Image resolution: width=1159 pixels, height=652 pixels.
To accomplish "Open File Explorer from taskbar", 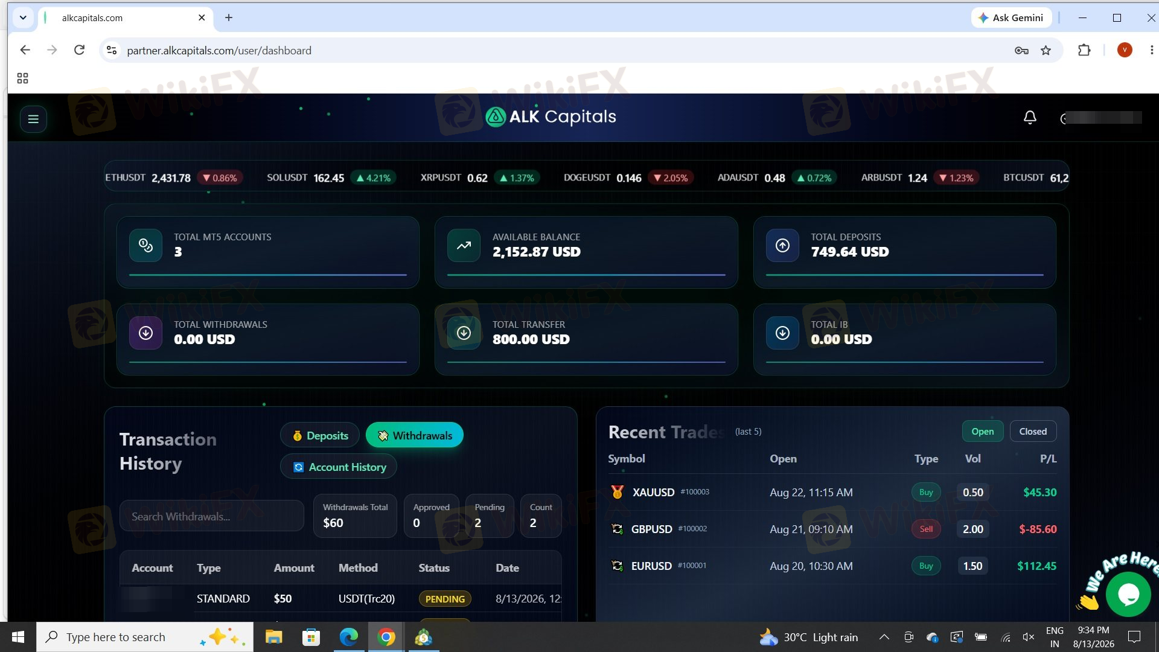I will (x=273, y=637).
